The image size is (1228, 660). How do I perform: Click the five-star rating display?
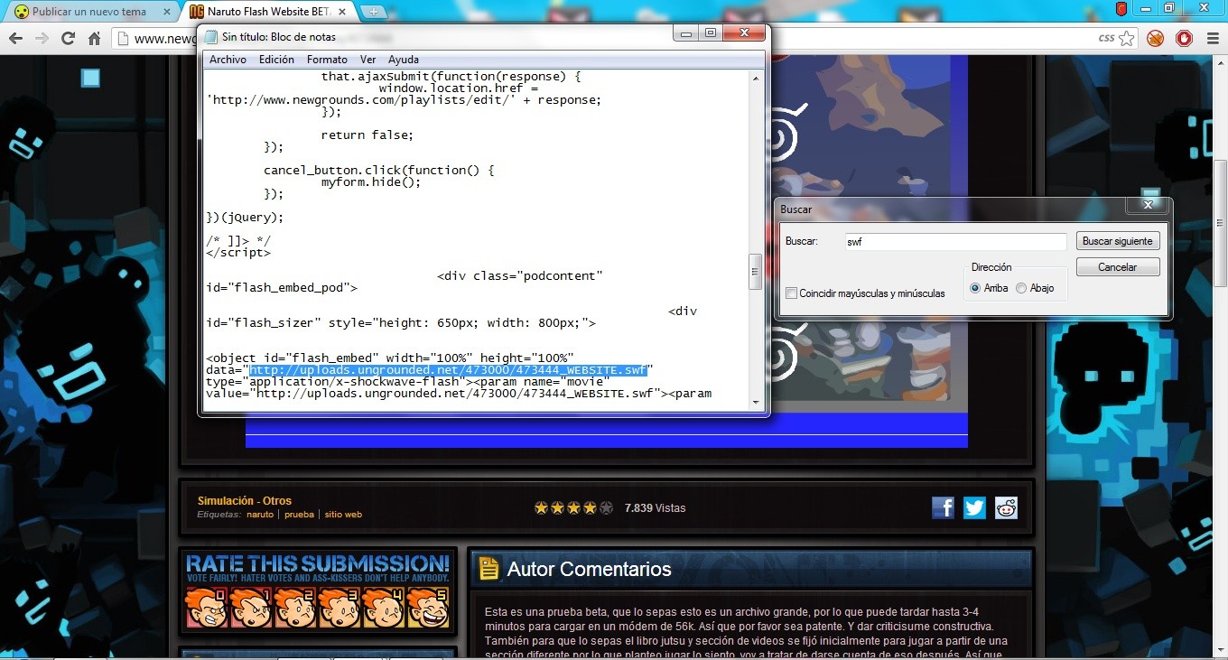tap(573, 508)
